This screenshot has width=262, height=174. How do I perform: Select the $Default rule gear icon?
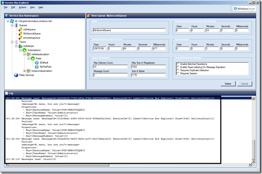pos(37,63)
